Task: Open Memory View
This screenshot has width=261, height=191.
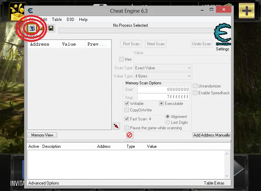Action: [42, 135]
